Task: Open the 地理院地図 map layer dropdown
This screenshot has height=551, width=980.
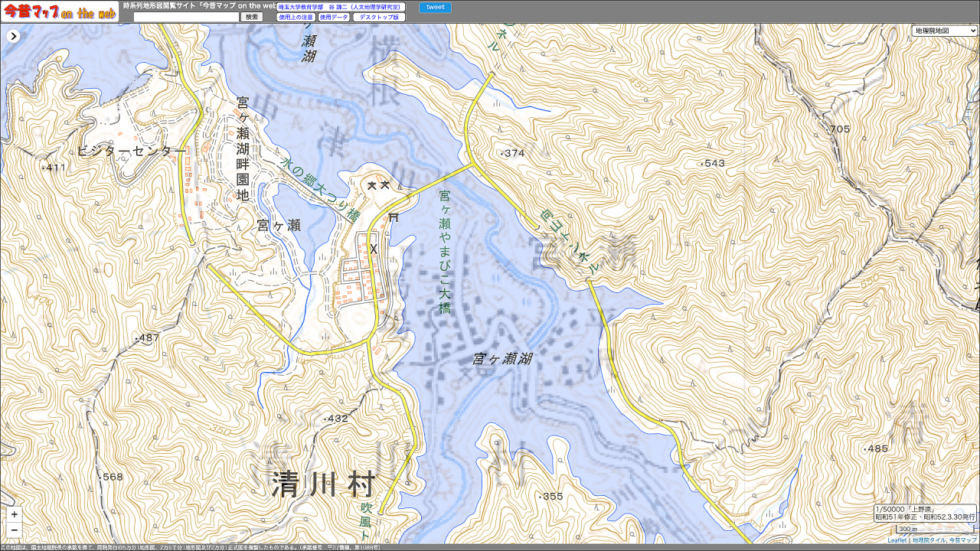Action: pyautogui.click(x=945, y=31)
